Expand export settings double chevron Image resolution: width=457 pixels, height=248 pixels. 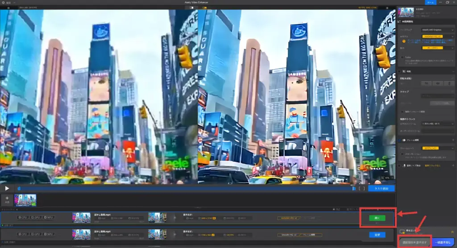click(x=453, y=232)
